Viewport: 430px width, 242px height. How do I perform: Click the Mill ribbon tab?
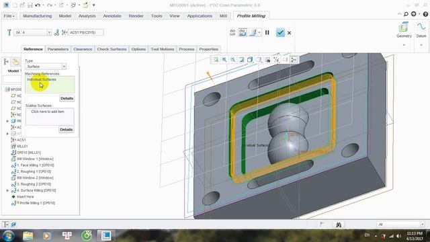point(223,16)
